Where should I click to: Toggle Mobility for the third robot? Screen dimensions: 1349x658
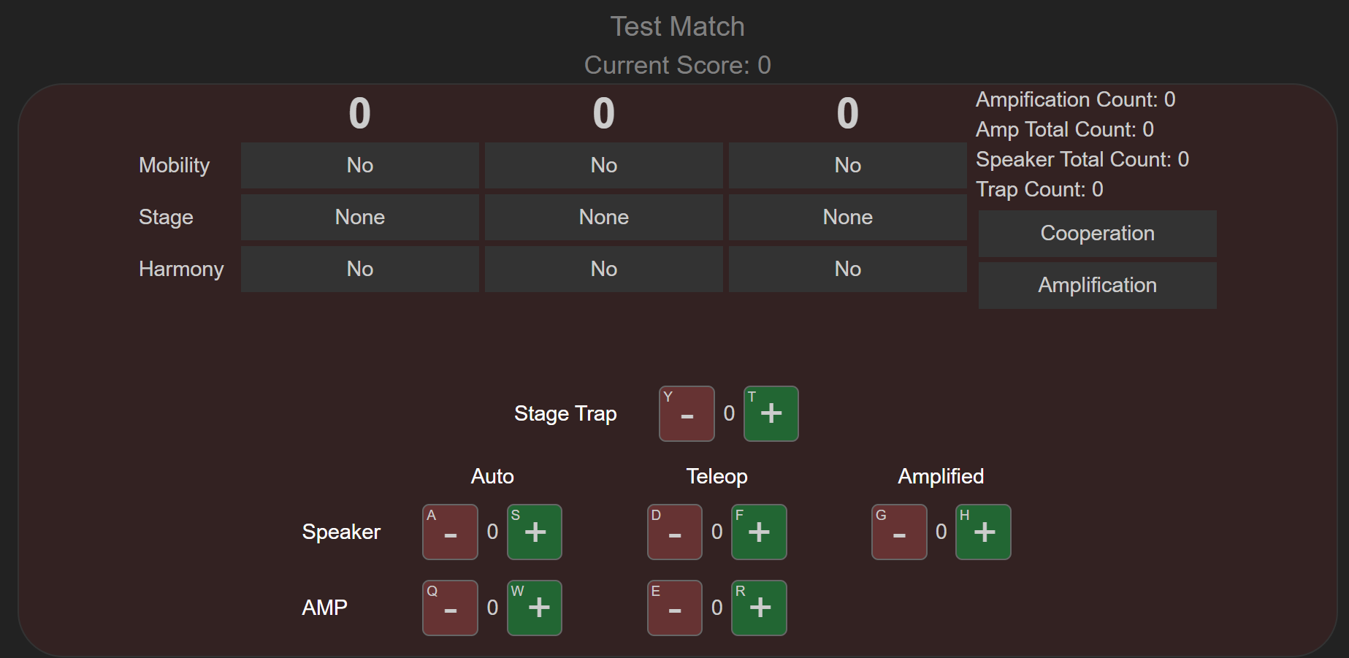point(848,165)
